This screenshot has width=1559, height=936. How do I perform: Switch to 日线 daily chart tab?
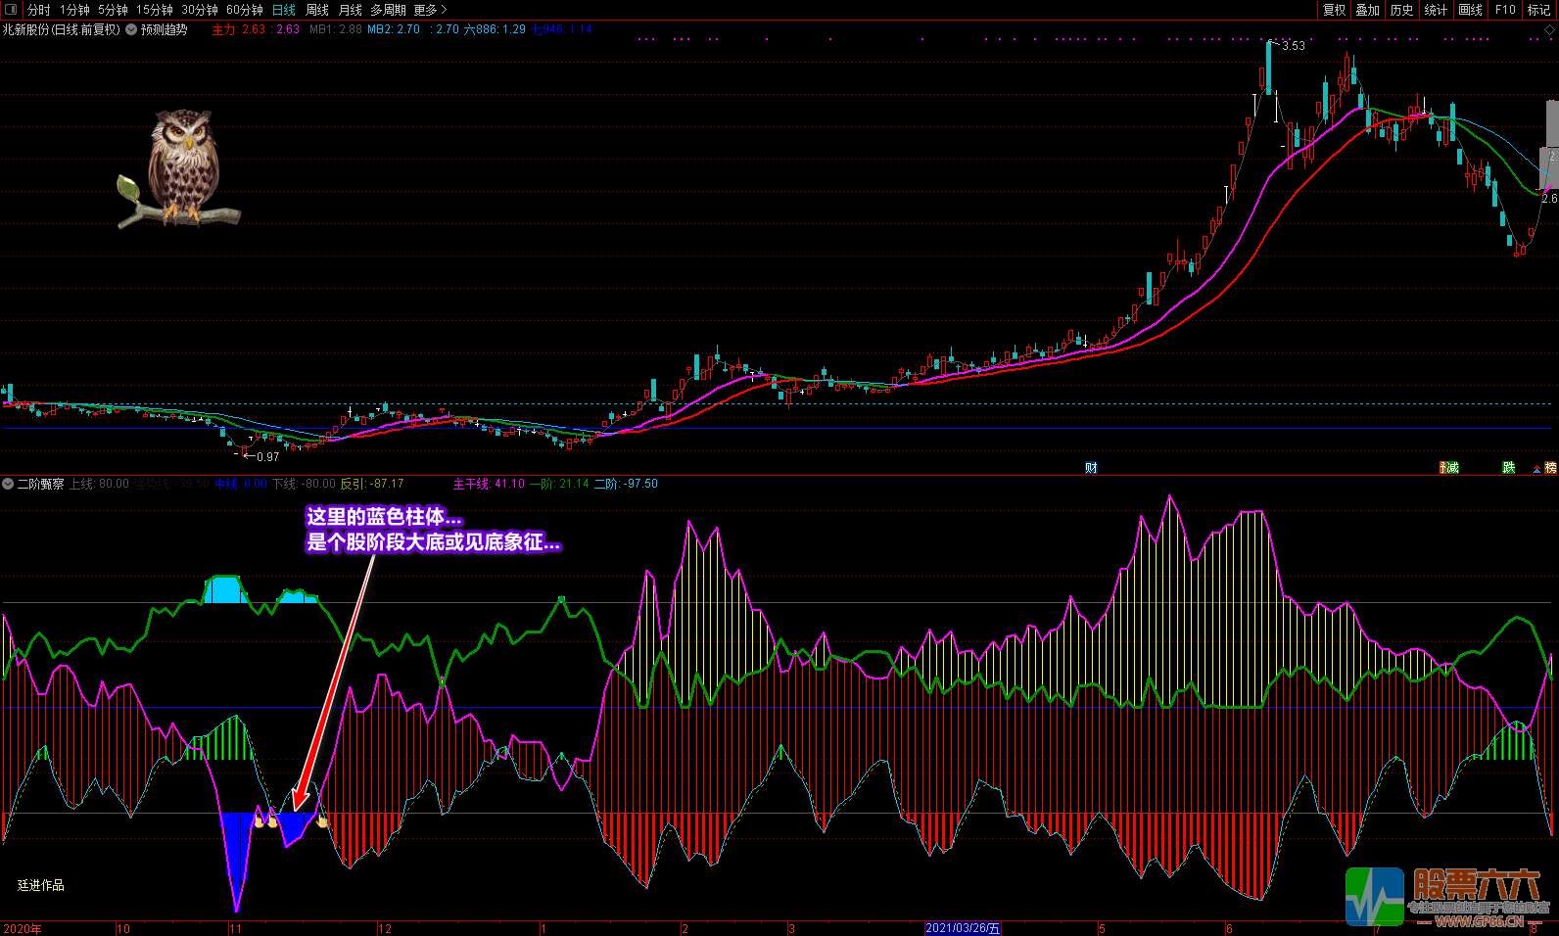click(x=284, y=10)
